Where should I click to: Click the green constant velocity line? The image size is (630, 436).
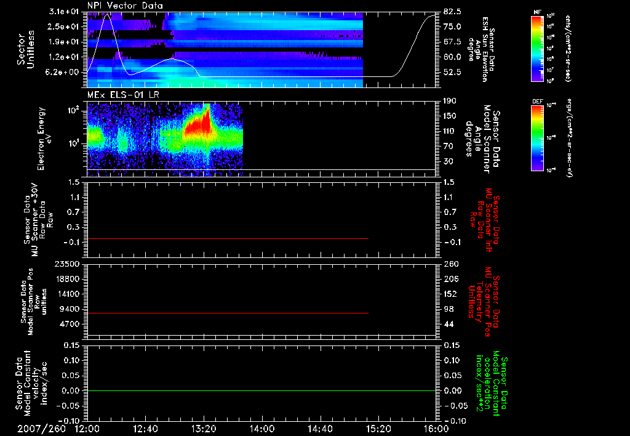261,390
